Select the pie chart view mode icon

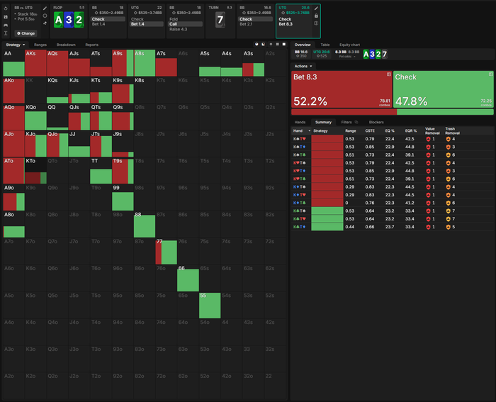coord(257,45)
